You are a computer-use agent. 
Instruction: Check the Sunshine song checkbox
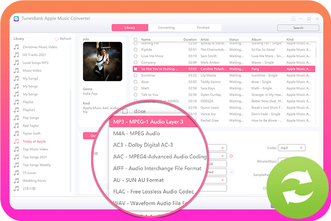tap(136, 76)
